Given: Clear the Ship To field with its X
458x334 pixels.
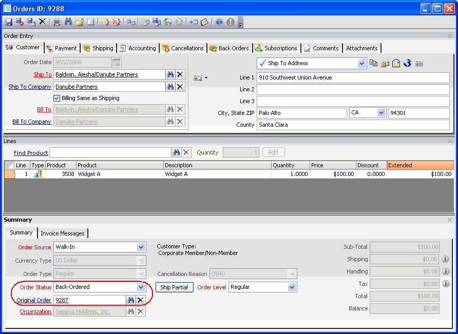Looking at the screenshot, I should (x=180, y=74).
